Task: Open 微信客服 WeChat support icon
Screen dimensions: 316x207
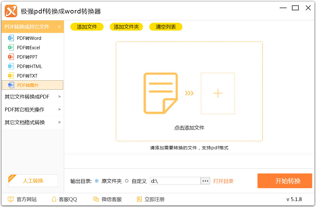Action: tap(96, 199)
